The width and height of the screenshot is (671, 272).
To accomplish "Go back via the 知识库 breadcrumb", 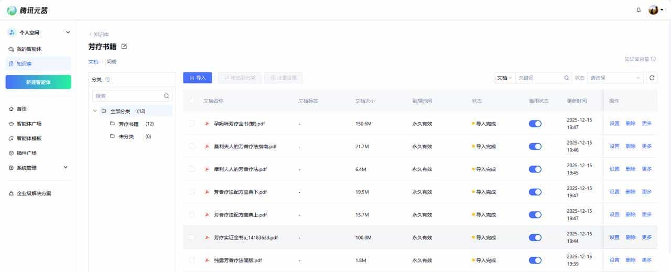I will 99,34.
